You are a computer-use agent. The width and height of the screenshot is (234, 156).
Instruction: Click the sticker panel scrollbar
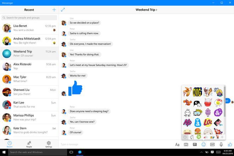tap(224, 101)
